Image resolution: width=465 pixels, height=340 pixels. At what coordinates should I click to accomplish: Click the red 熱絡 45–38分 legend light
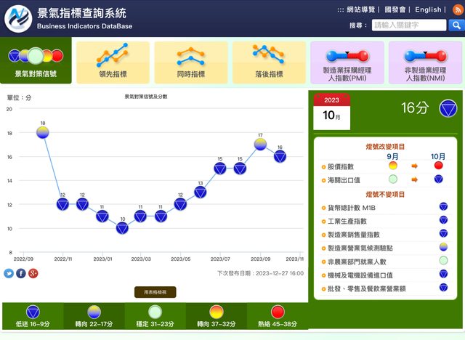[x=277, y=312]
